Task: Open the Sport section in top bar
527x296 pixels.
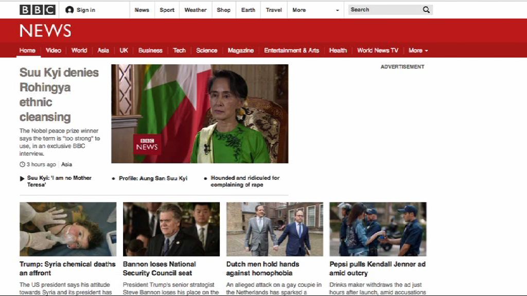Action: pos(167,10)
